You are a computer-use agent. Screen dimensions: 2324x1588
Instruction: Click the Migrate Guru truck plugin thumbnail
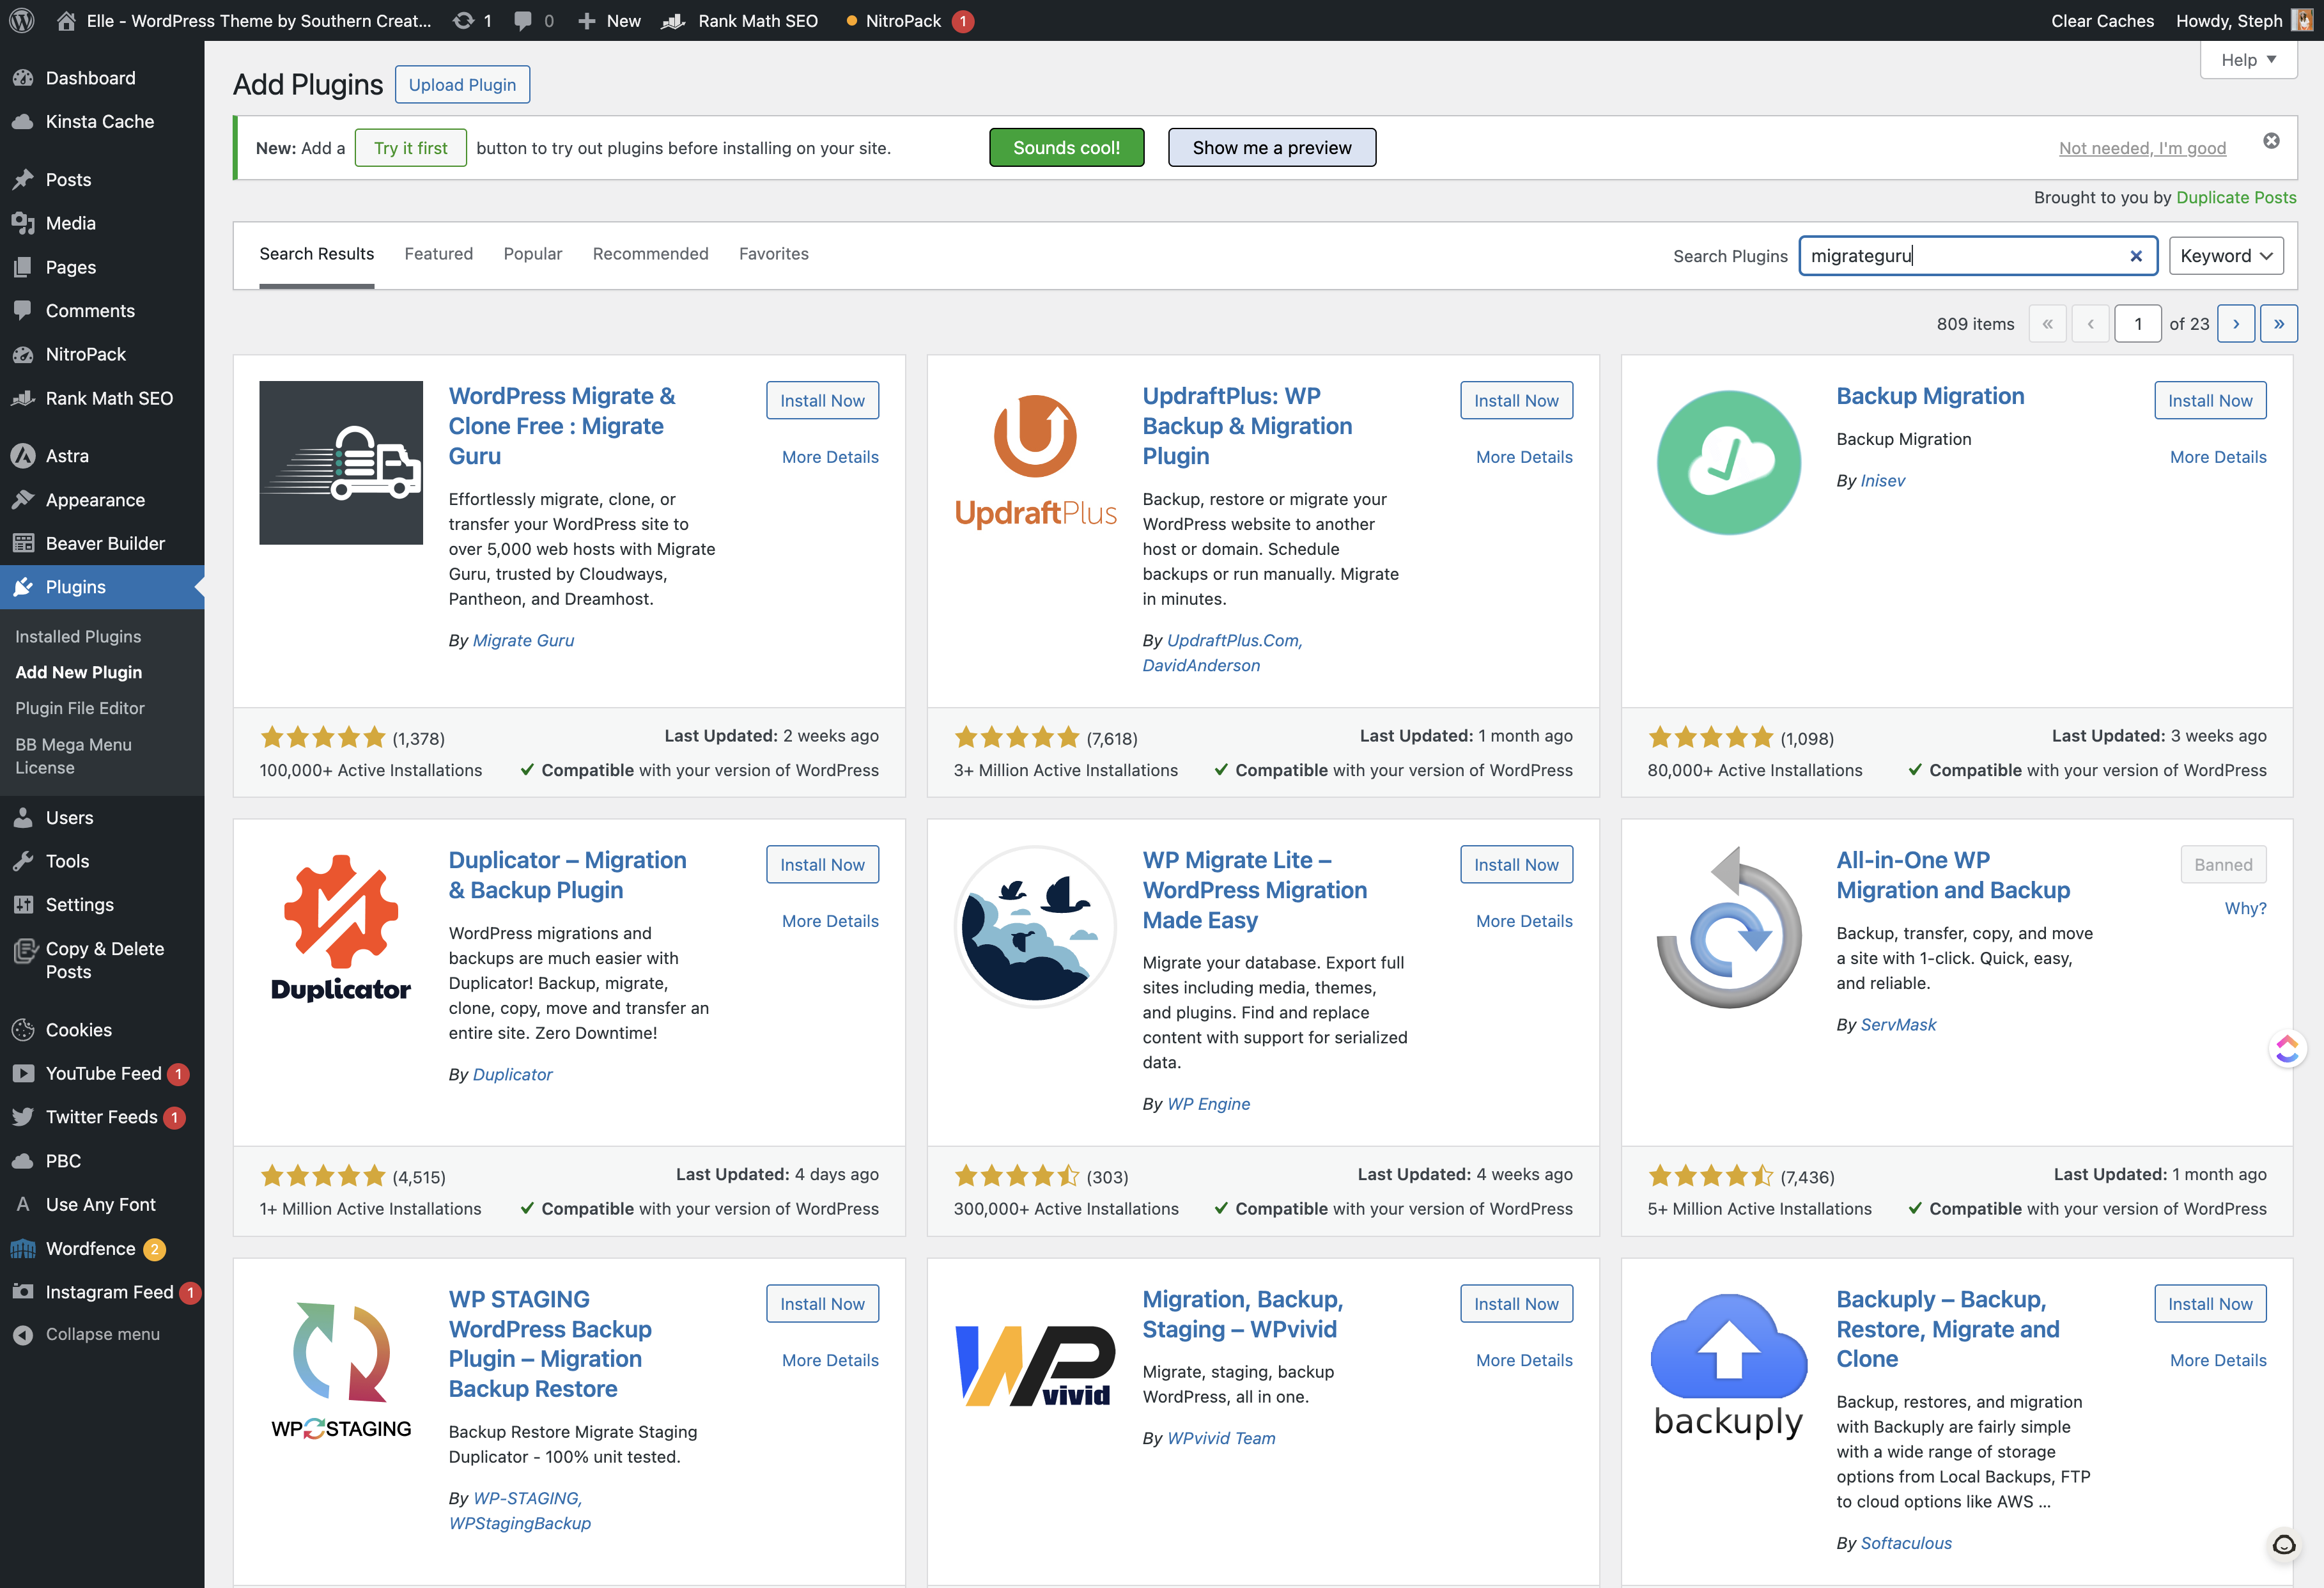tap(341, 463)
